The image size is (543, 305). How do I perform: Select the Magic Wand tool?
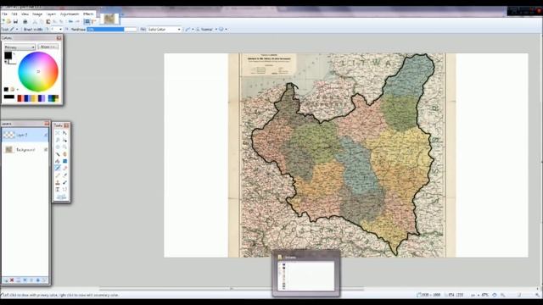point(58,154)
